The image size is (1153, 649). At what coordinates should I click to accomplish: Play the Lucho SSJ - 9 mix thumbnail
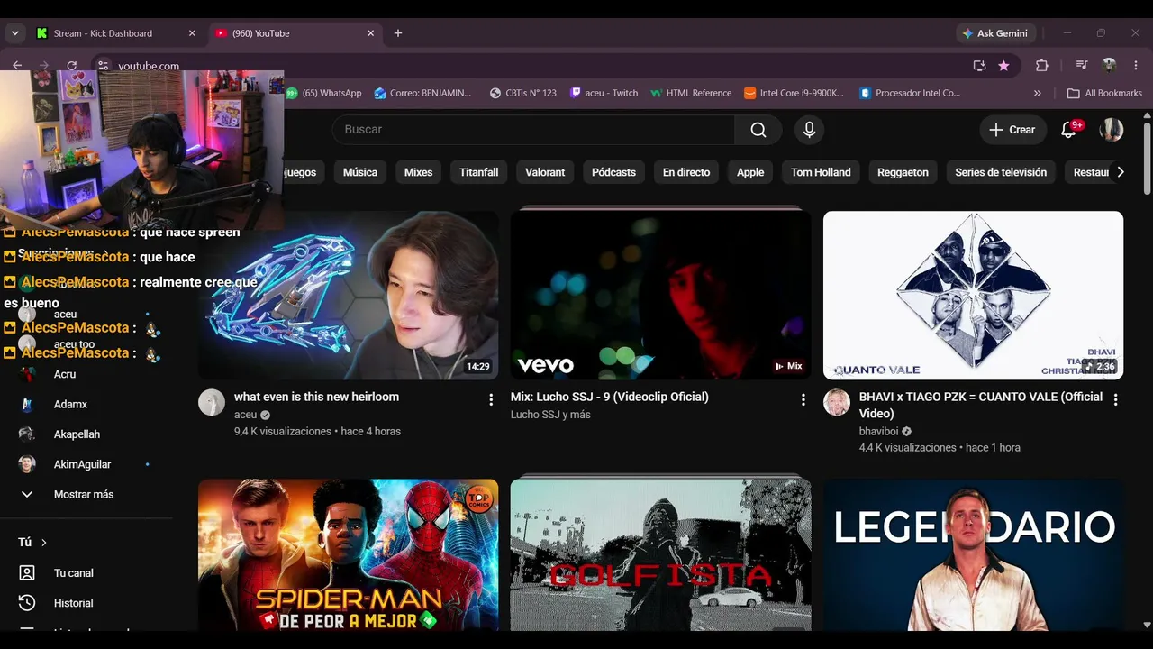(x=660, y=296)
